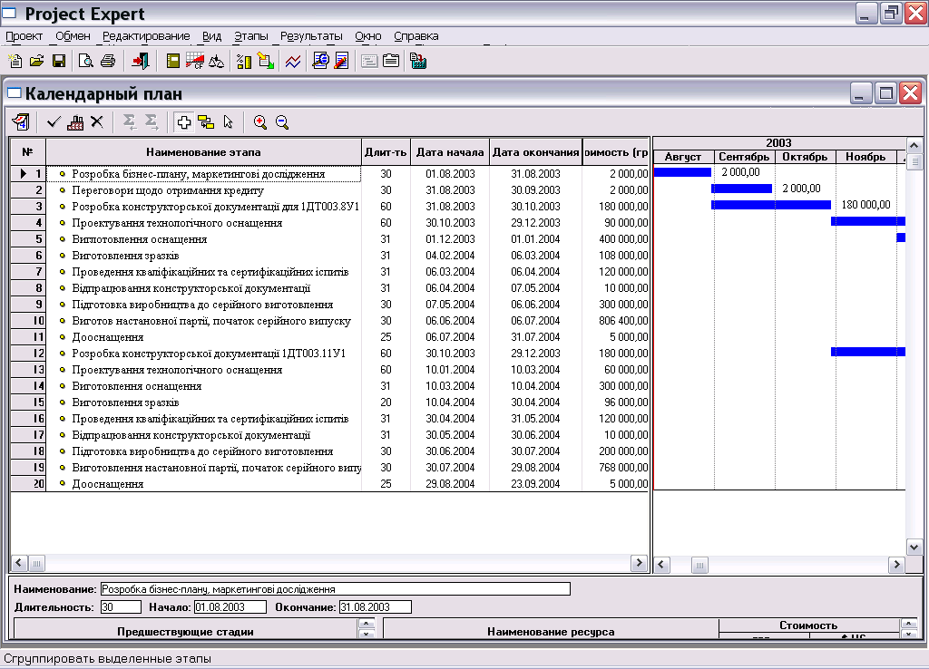Screen dimensions: 929x669
Task: Open the Результаты menu
Action: (312, 36)
